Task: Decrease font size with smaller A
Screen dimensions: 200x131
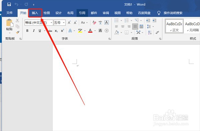Action: 75,23
